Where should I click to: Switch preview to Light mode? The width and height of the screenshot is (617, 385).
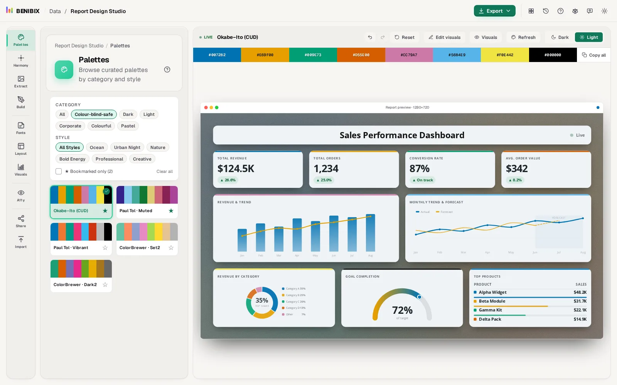pyautogui.click(x=588, y=37)
